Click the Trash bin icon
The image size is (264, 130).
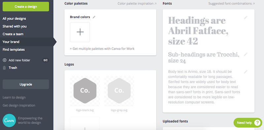[5, 68]
